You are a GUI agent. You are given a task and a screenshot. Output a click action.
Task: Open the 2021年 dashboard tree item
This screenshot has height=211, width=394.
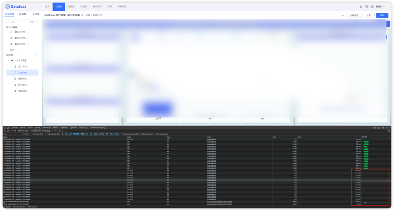click(x=23, y=67)
